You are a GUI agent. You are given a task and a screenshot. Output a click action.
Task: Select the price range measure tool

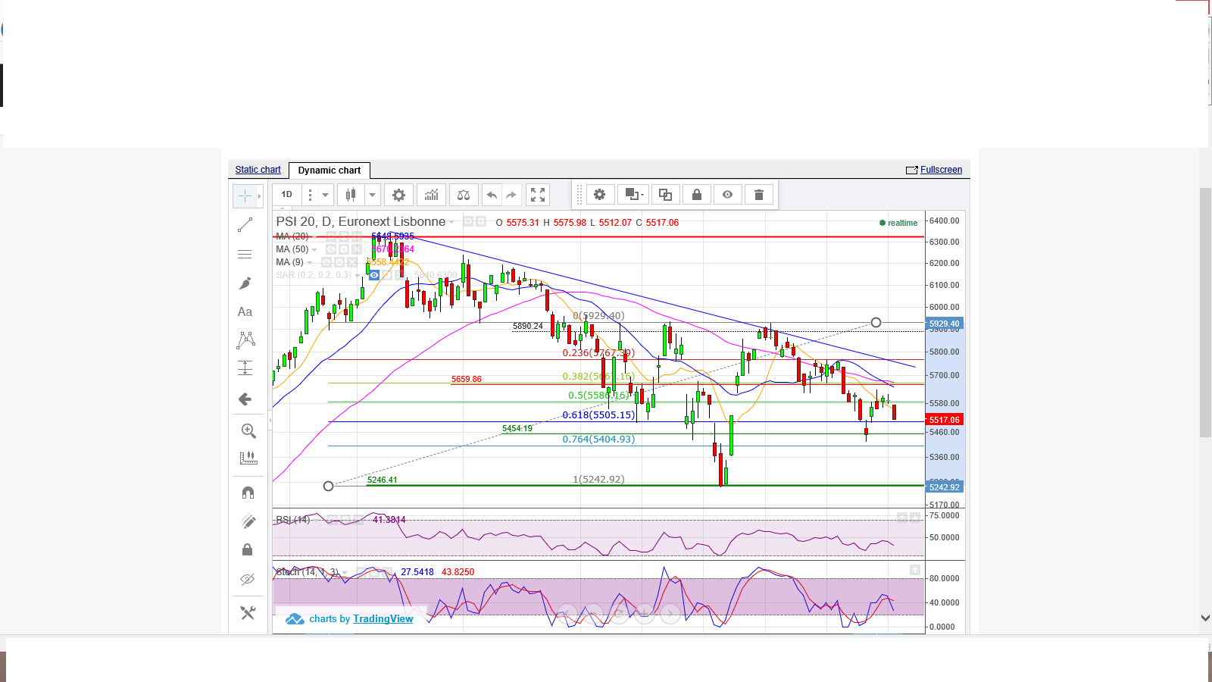pos(245,368)
